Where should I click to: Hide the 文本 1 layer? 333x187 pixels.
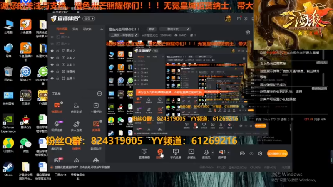[x=52, y=65]
